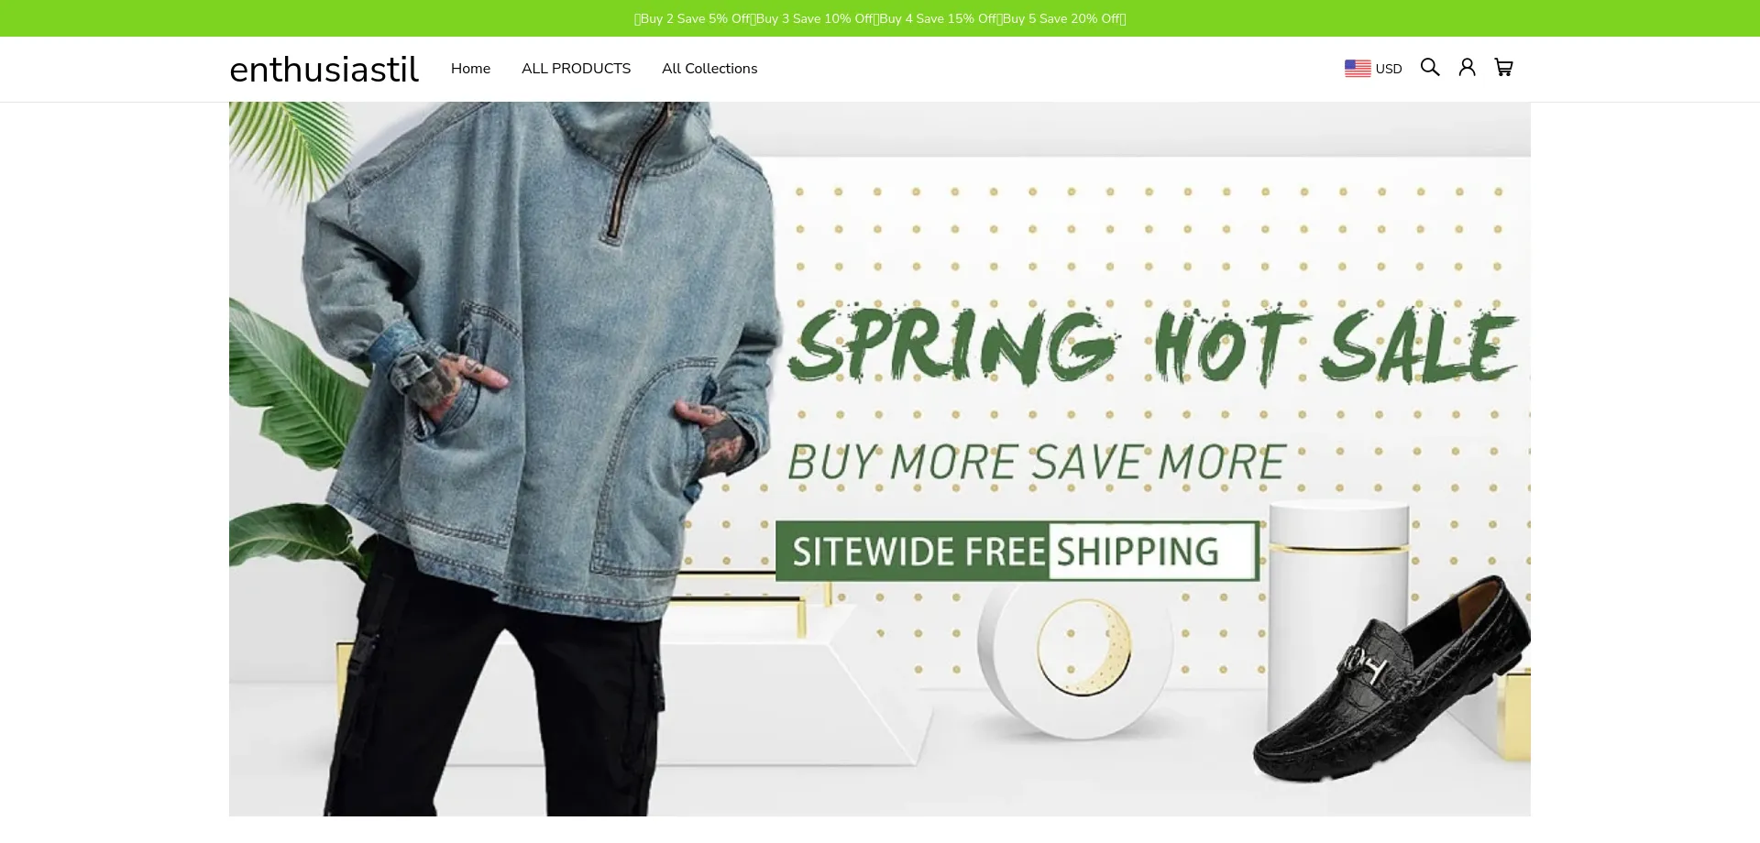1760x843 pixels.
Task: Click the US flag currency icon
Action: point(1358,69)
